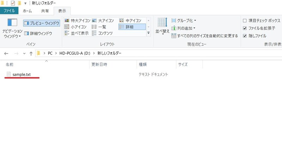Open the Sort by (並べ替え) menu
Screen dimensions: 282x147
(162, 26)
